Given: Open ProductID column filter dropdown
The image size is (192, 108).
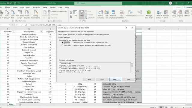Looking at the screenshot, I should point(14,31).
